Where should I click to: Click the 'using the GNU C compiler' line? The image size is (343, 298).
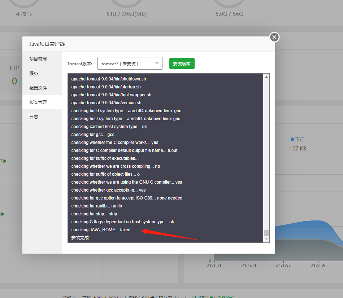tap(127, 182)
